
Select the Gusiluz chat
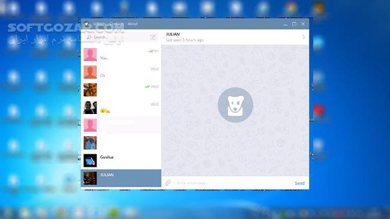pos(121,161)
